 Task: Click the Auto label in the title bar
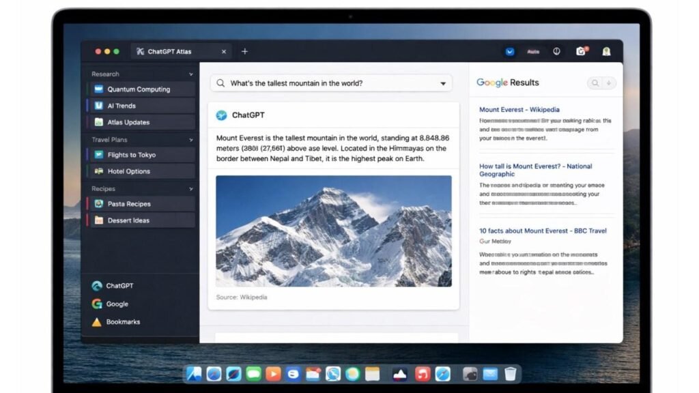click(x=533, y=52)
